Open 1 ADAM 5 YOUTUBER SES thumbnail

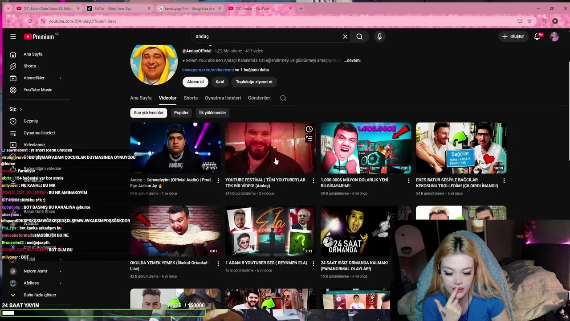point(271,230)
